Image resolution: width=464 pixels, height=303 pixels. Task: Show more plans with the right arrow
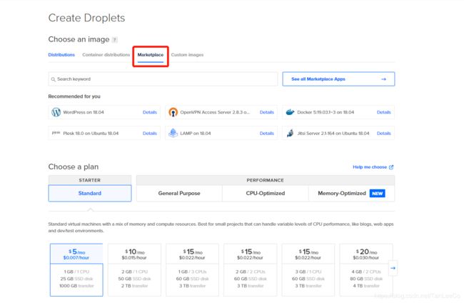pos(393,268)
